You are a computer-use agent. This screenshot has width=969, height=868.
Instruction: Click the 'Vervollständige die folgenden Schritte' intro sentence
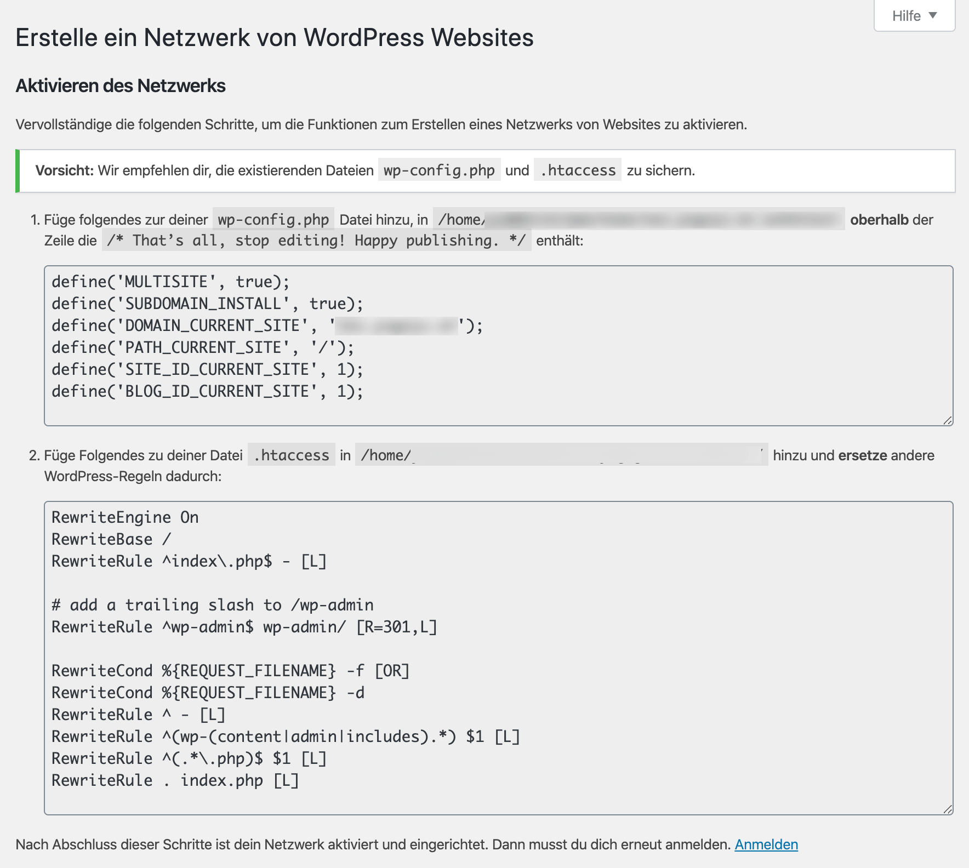381,124
